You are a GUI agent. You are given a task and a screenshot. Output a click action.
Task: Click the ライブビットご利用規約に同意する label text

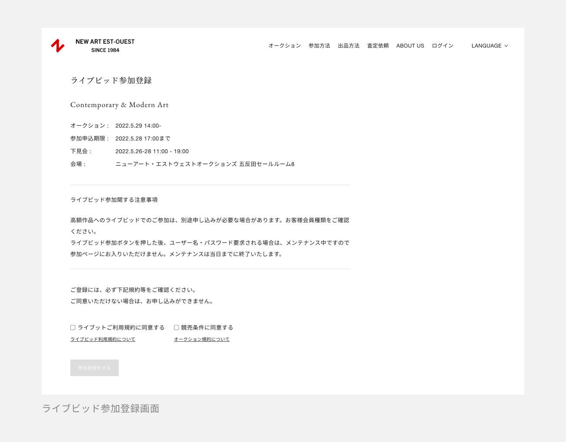(121, 327)
